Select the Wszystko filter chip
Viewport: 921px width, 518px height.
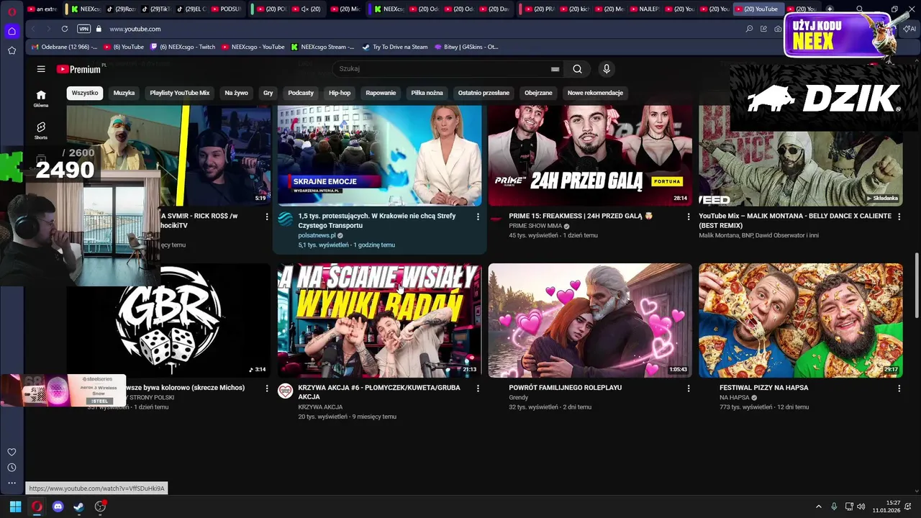[x=85, y=93]
